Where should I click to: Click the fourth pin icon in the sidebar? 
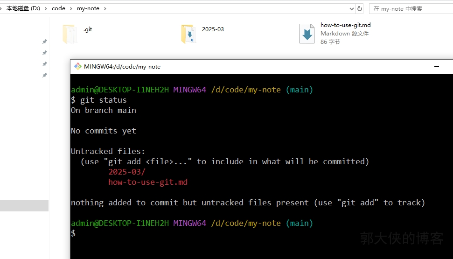[44, 75]
